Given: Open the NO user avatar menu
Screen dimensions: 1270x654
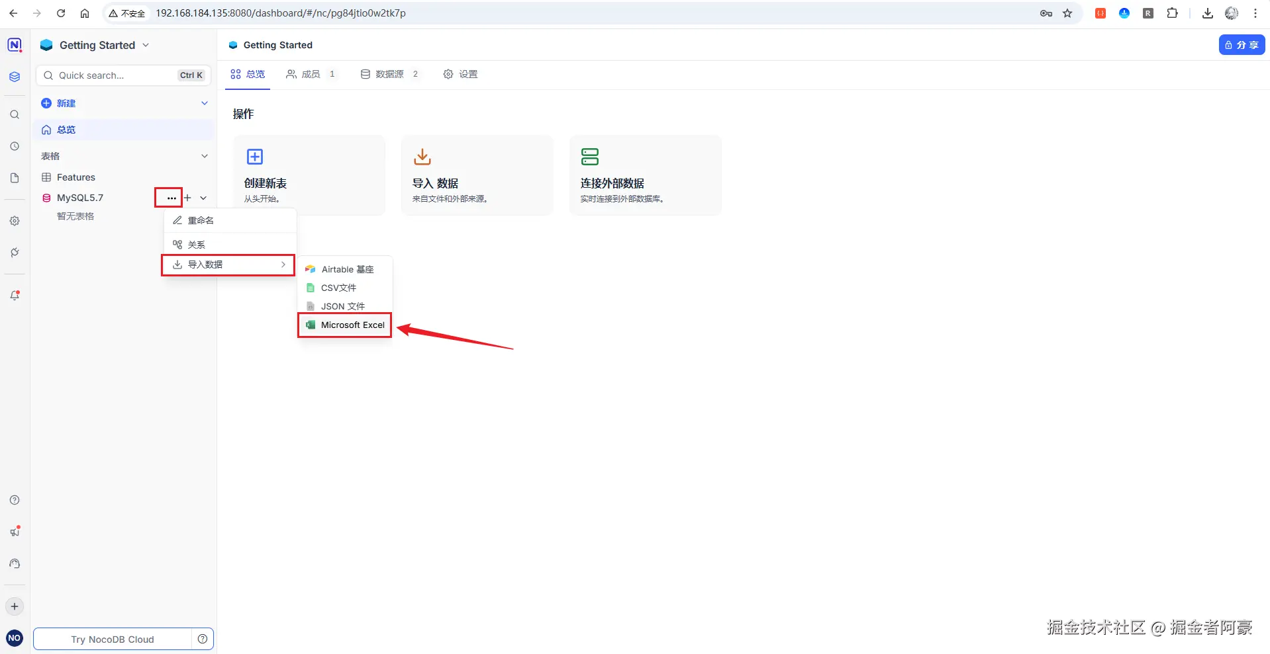Looking at the screenshot, I should point(15,638).
